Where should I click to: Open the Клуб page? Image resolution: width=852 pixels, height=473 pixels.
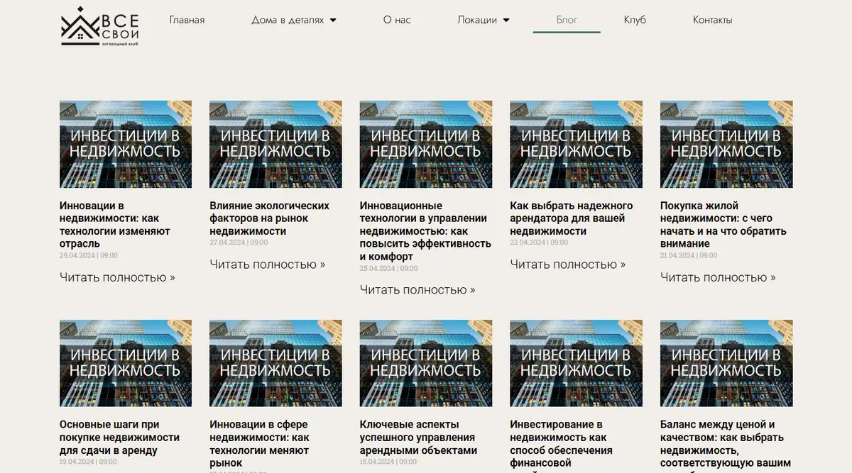click(x=635, y=20)
